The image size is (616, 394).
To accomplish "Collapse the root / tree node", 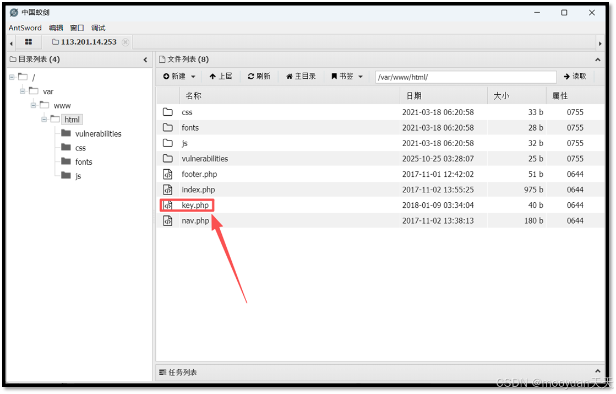I will (12, 77).
